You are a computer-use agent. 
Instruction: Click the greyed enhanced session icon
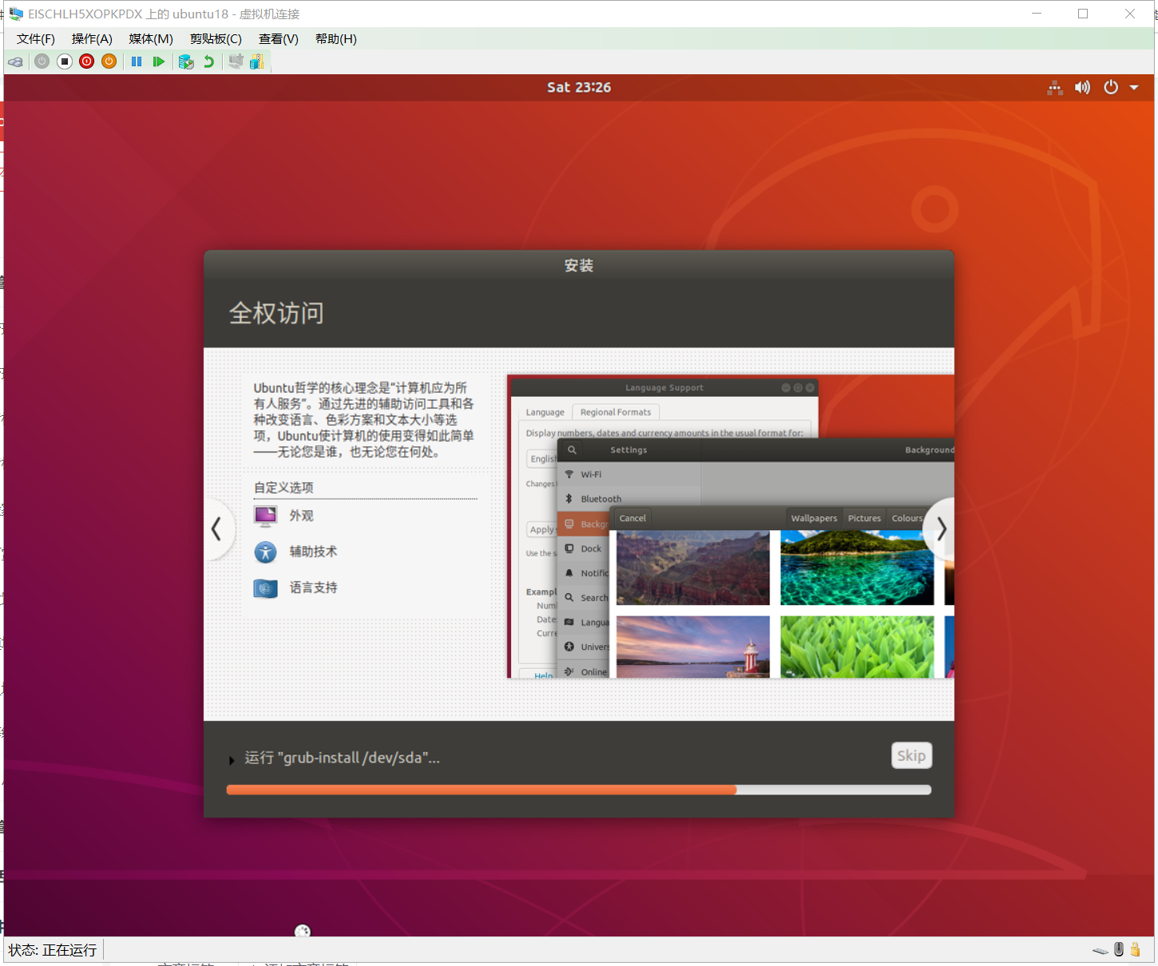236,61
